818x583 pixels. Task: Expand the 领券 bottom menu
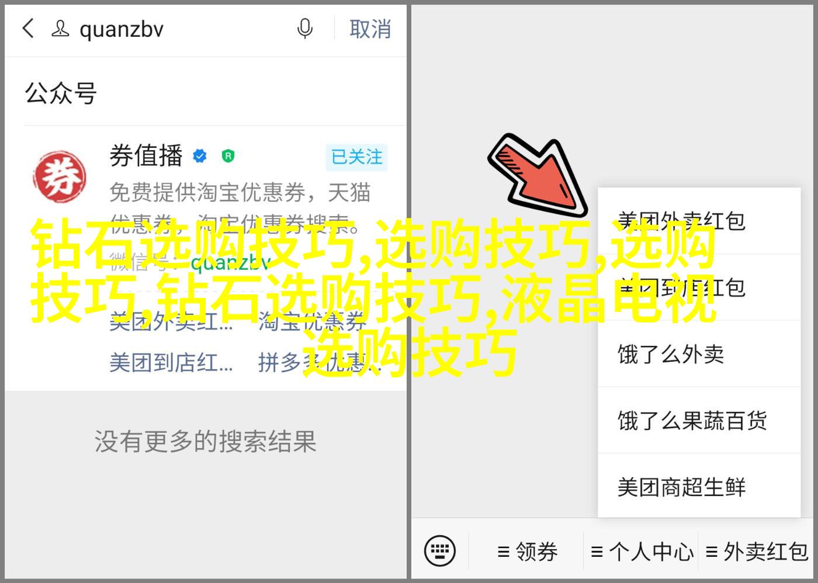tap(528, 551)
